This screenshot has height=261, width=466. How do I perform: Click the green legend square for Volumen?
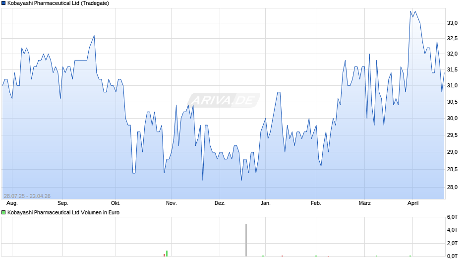pos(3,212)
